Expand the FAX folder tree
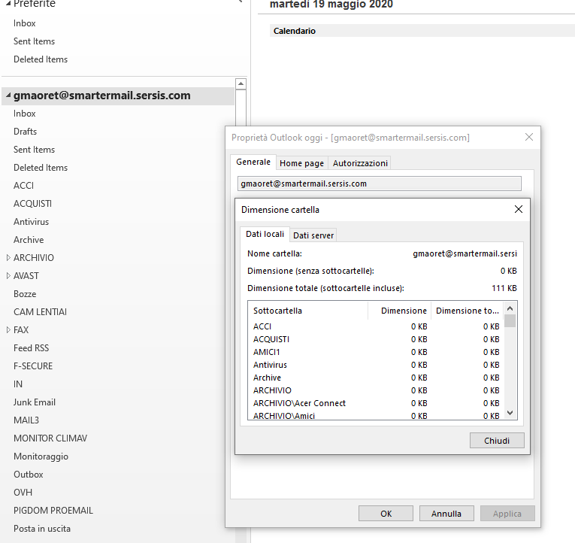This screenshot has height=543, width=575. [x=8, y=330]
